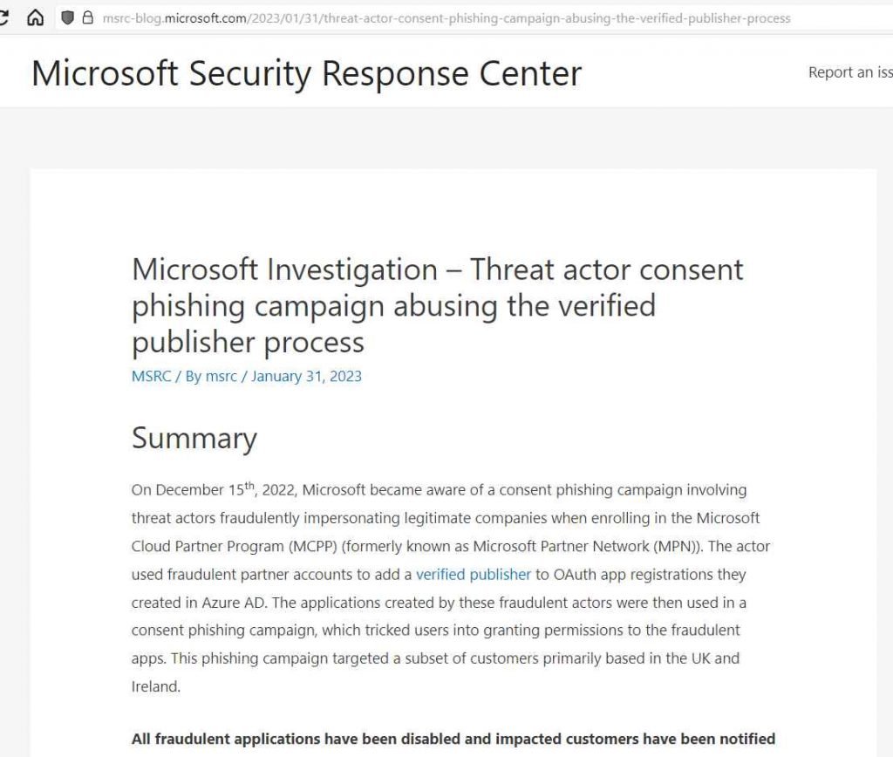Image resolution: width=893 pixels, height=757 pixels.
Task: Follow the verified publisher hyperlink
Action: tap(473, 575)
